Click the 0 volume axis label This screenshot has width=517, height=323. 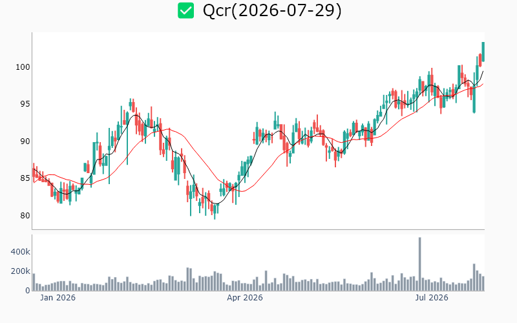[28, 291]
